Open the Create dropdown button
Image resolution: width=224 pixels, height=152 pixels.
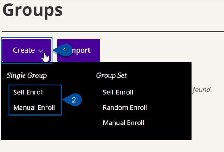coord(27,50)
